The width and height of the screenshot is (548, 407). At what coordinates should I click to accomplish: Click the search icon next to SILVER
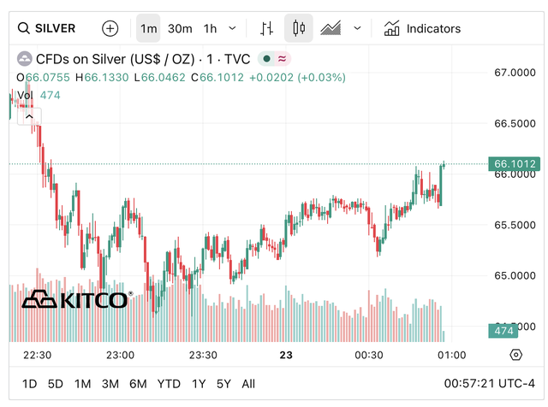click(24, 28)
